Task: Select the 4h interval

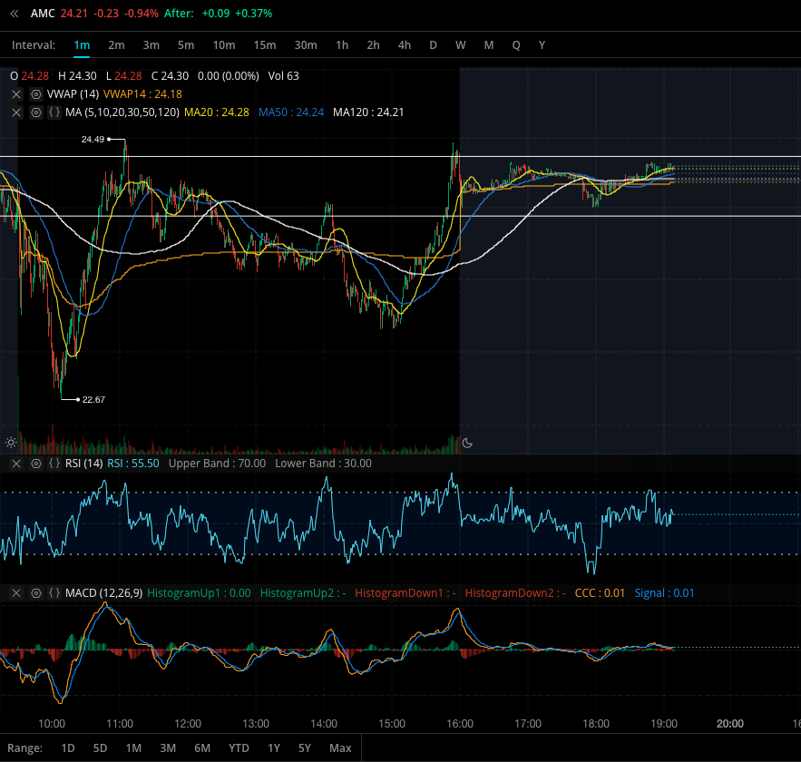Action: point(404,45)
